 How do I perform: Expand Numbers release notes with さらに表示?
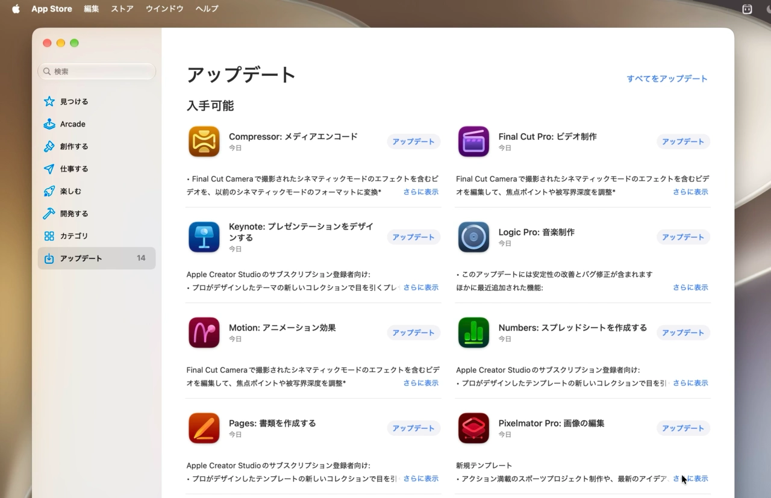[690, 383]
